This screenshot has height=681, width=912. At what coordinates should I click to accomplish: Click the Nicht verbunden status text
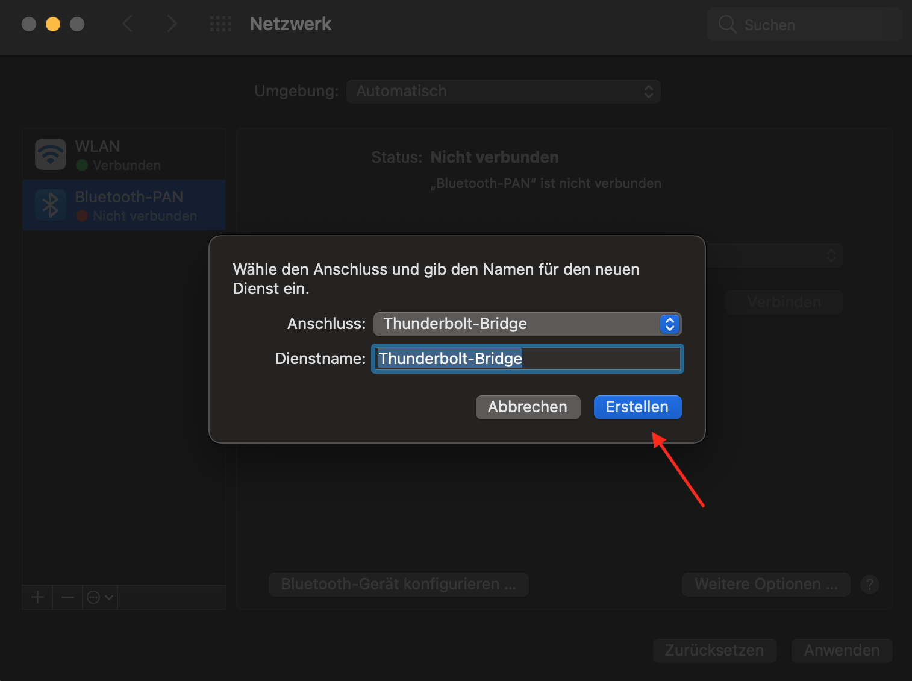[495, 157]
